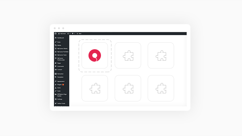Screen dimensions: 242x136
Task: Click the WPBakery Page Builder icon
Action: pyautogui.click(x=56, y=94)
